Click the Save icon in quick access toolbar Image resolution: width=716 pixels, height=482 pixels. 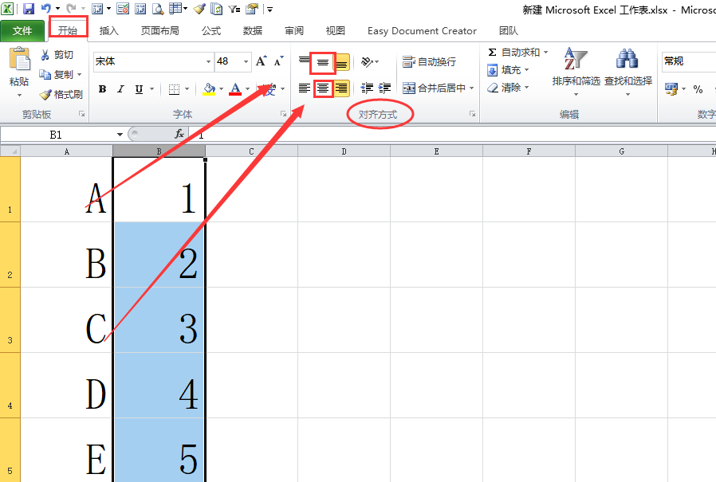pos(29,8)
